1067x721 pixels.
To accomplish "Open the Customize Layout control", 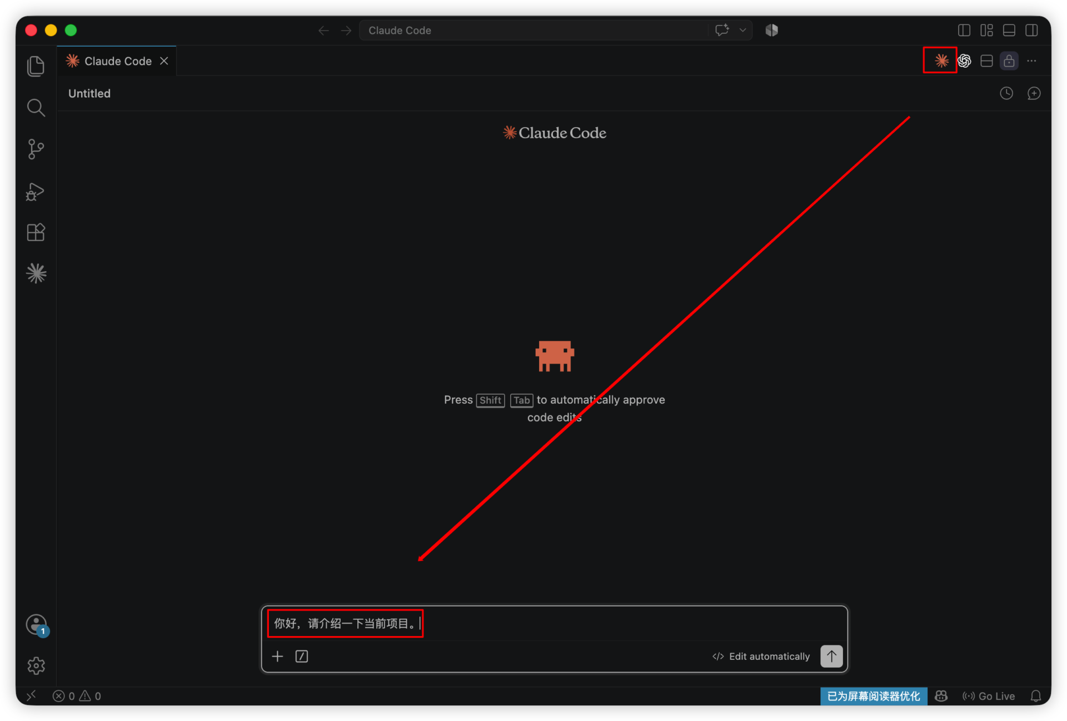I will pos(986,30).
